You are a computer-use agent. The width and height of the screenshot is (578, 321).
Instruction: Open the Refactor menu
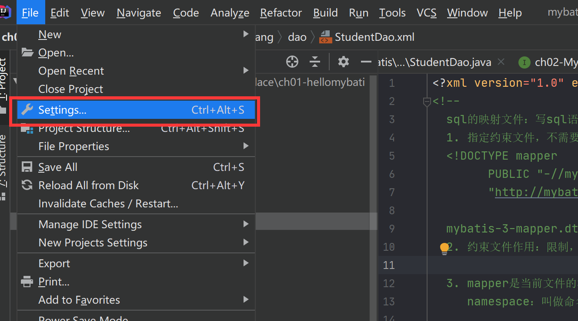[281, 13]
